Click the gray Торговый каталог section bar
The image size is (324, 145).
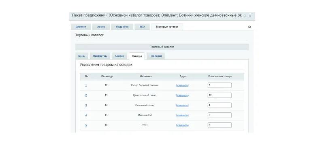(162, 47)
